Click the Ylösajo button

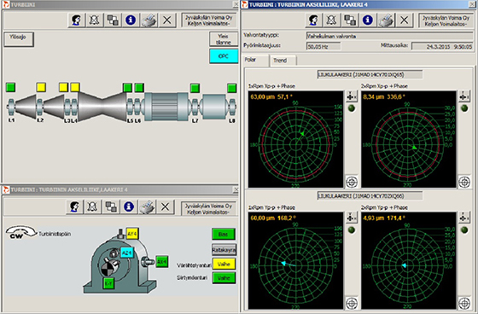click(x=19, y=39)
